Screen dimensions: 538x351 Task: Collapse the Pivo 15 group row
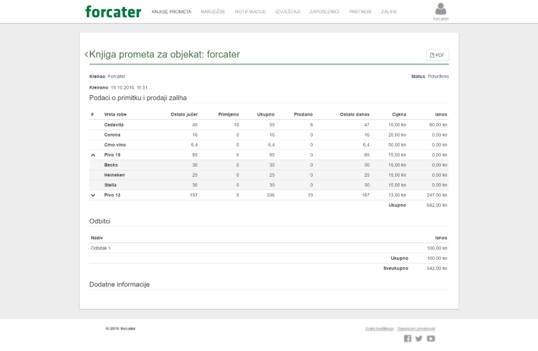coord(93,155)
